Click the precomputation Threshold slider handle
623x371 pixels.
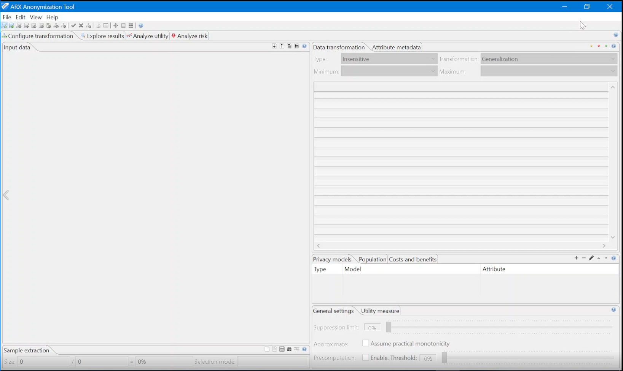point(444,358)
